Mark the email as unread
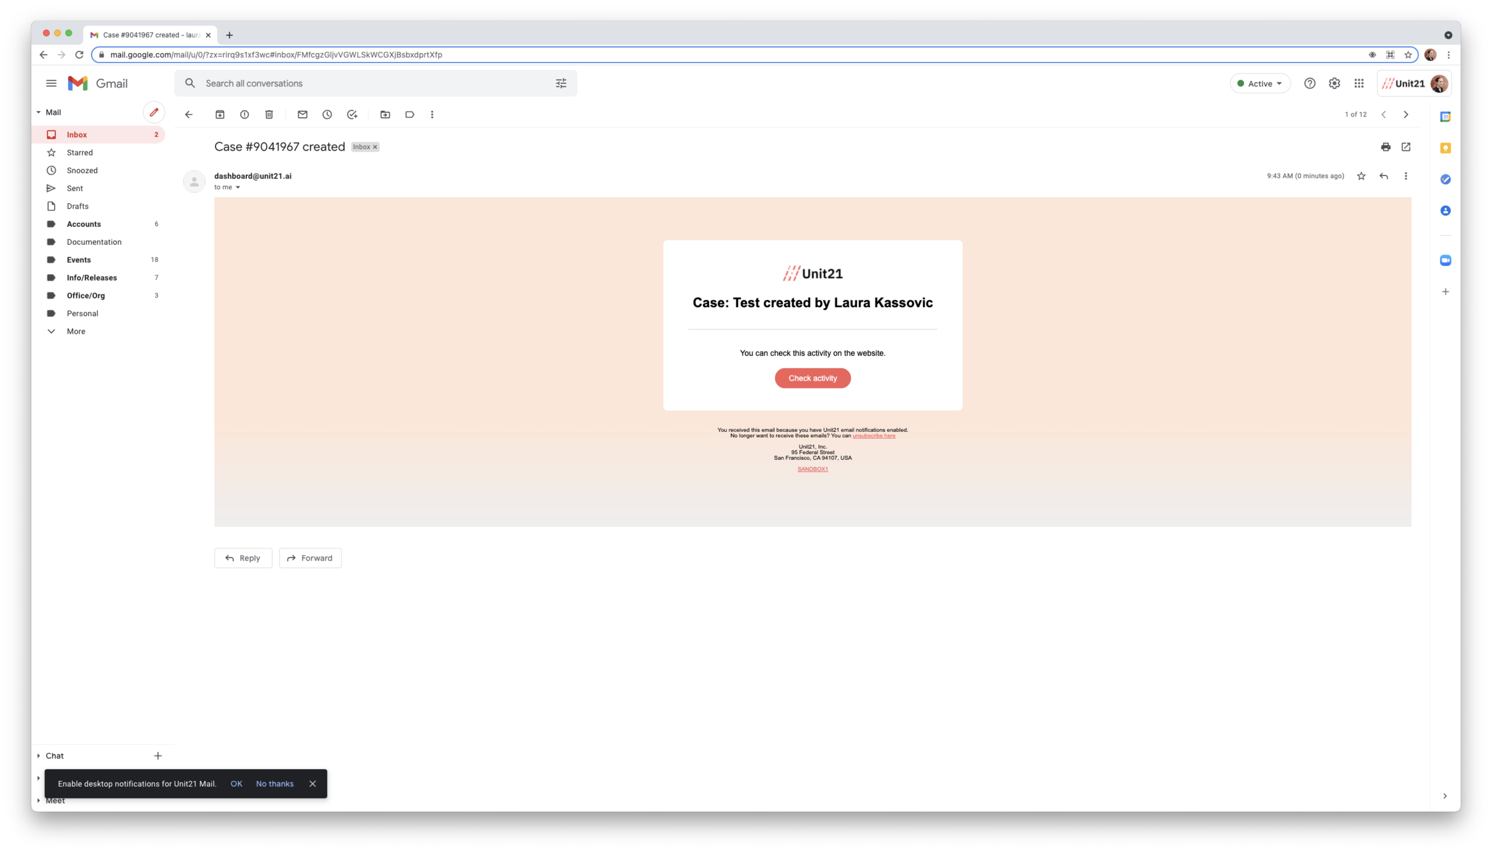 [302, 114]
